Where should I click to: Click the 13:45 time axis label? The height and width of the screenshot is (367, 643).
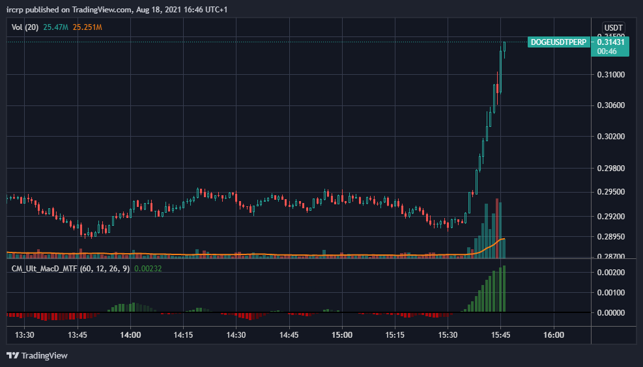pyautogui.click(x=78, y=335)
